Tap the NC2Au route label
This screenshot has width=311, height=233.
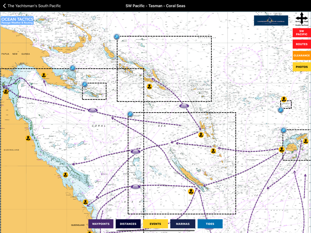click(x=135, y=187)
